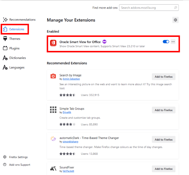Click 'Users: 85,890' text
Screen dimensions: 189x175
click(89, 124)
